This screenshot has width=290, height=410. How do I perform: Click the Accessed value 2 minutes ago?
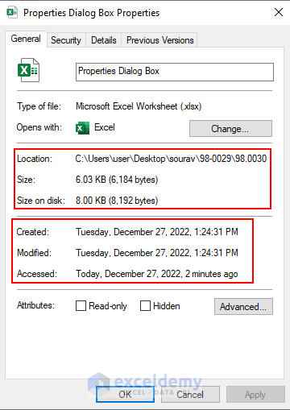tap(157, 274)
